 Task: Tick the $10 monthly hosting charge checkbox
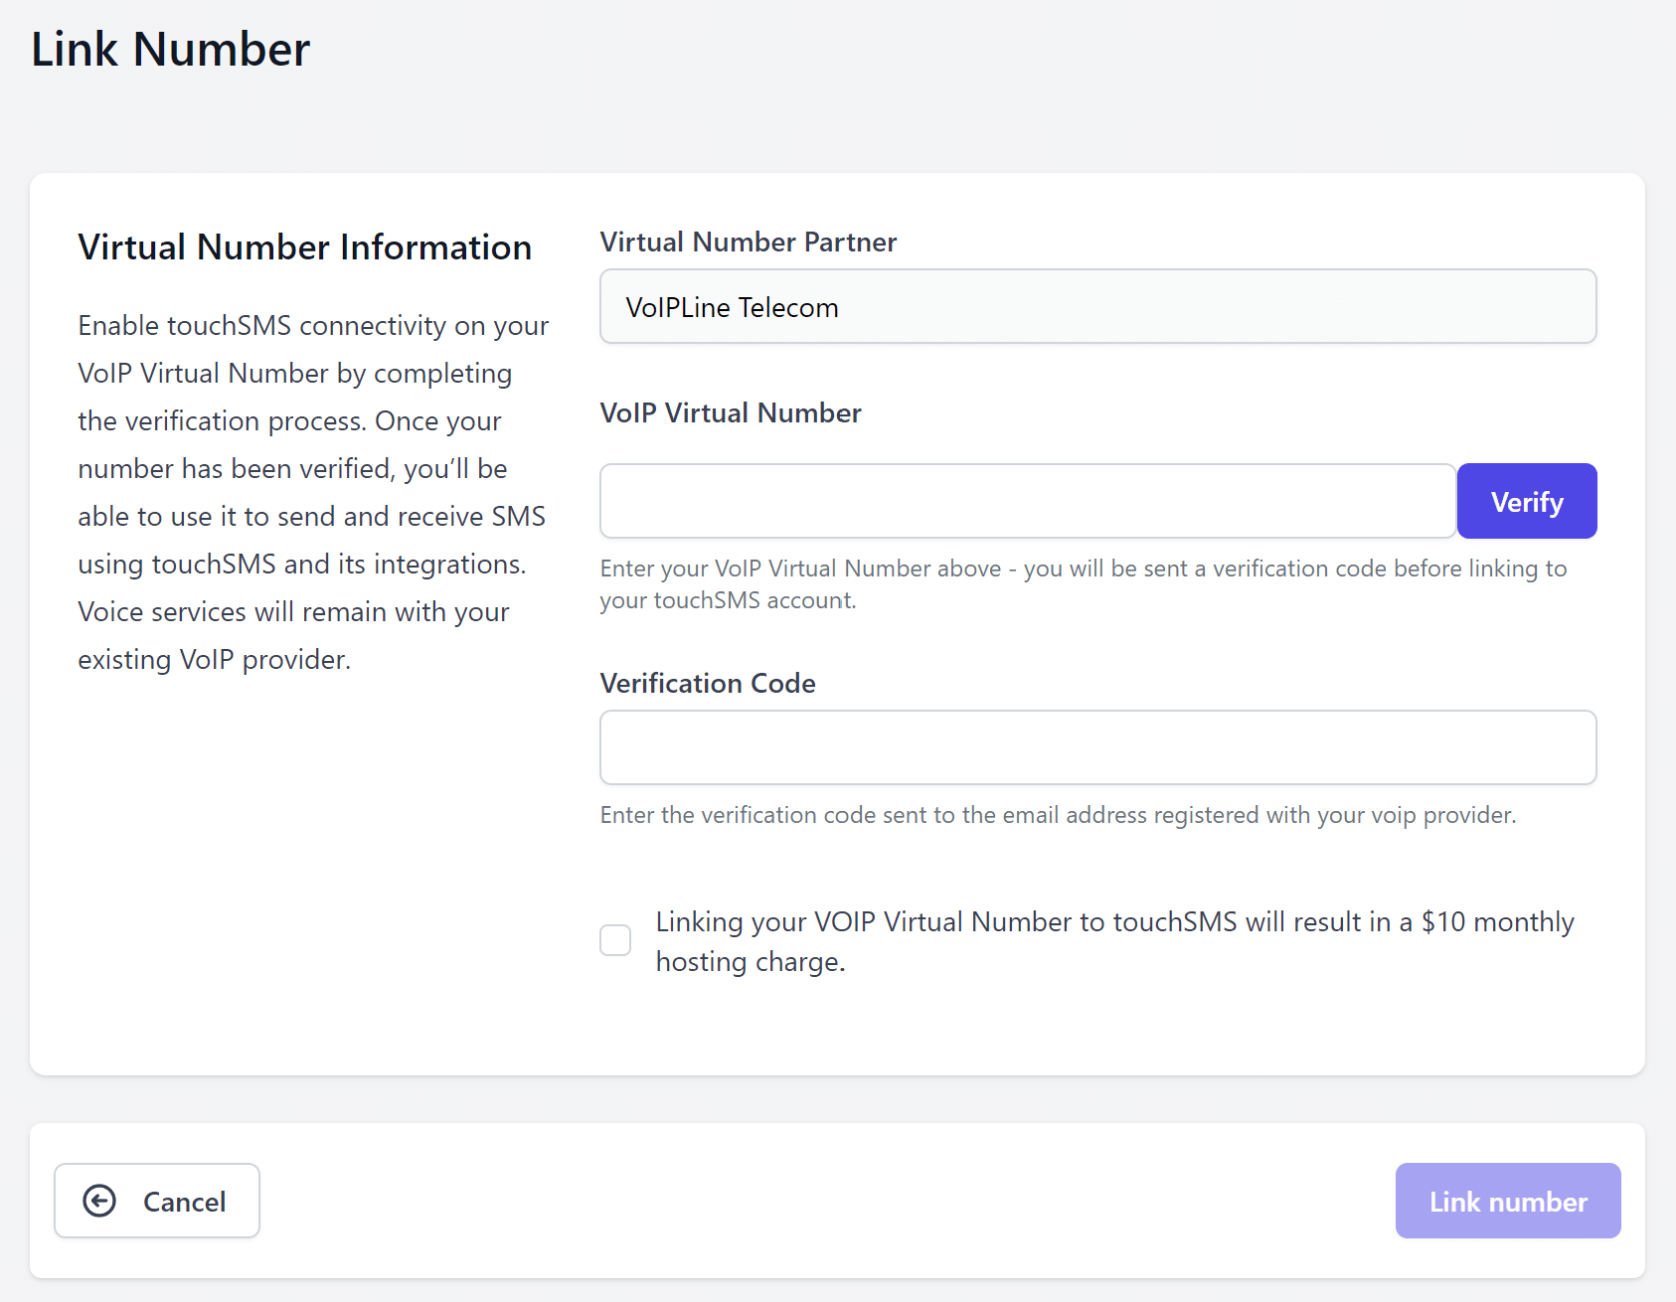point(615,940)
